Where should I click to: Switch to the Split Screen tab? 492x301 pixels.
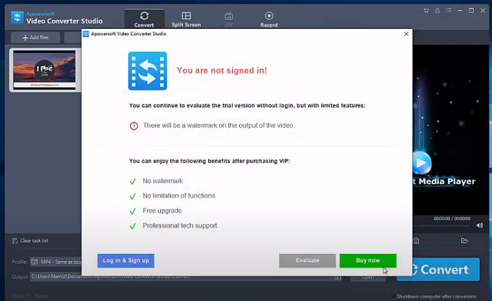(x=186, y=19)
